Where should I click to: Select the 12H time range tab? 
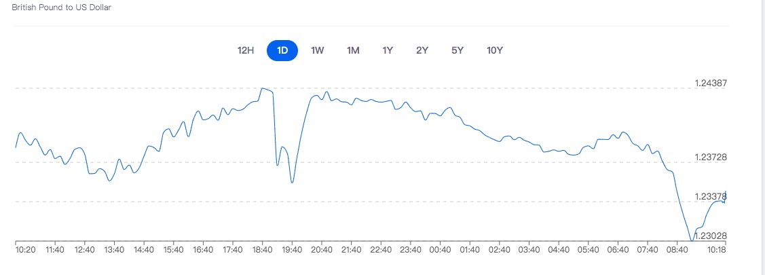point(246,51)
